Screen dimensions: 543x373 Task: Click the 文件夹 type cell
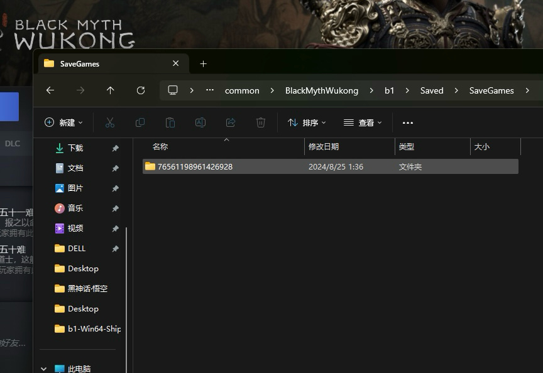click(x=410, y=167)
